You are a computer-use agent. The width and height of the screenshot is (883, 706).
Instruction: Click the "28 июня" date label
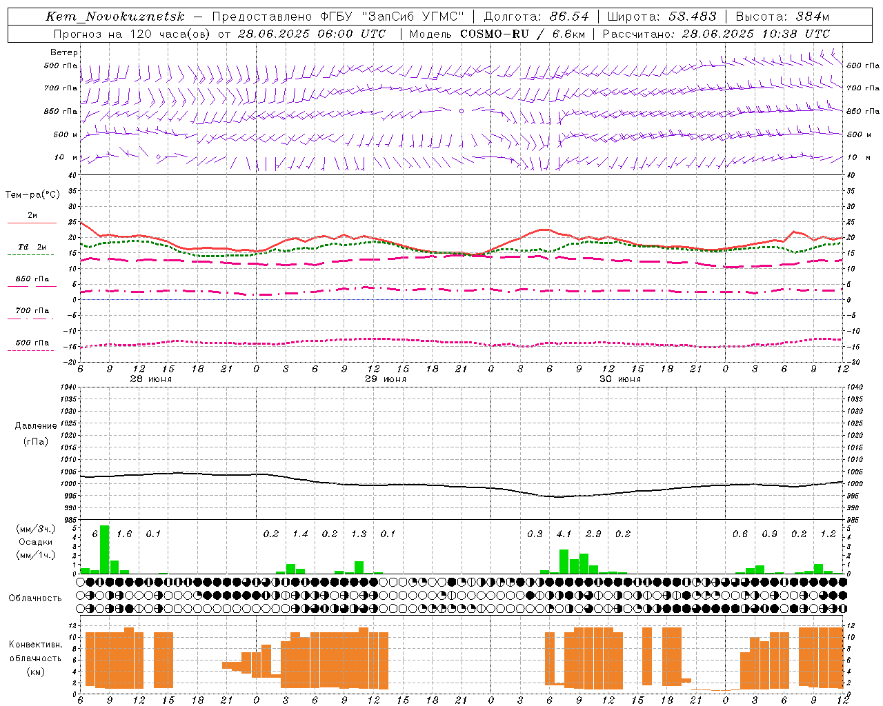(150, 379)
